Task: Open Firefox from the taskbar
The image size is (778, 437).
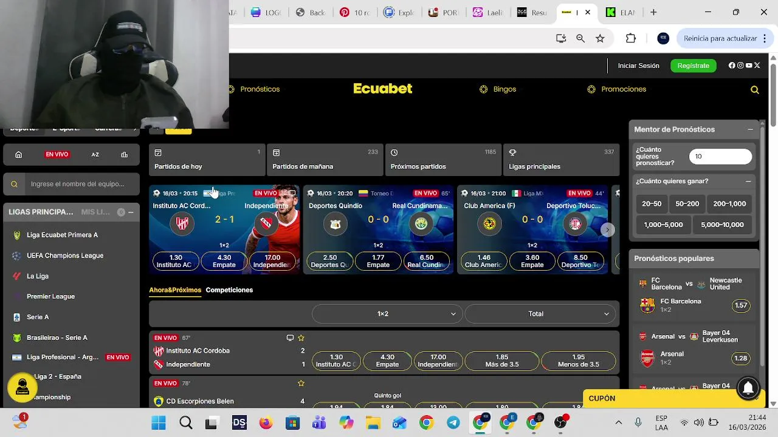Action: pyautogui.click(x=266, y=423)
